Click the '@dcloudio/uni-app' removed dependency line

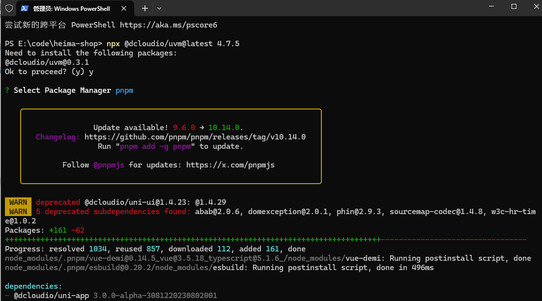(111, 296)
